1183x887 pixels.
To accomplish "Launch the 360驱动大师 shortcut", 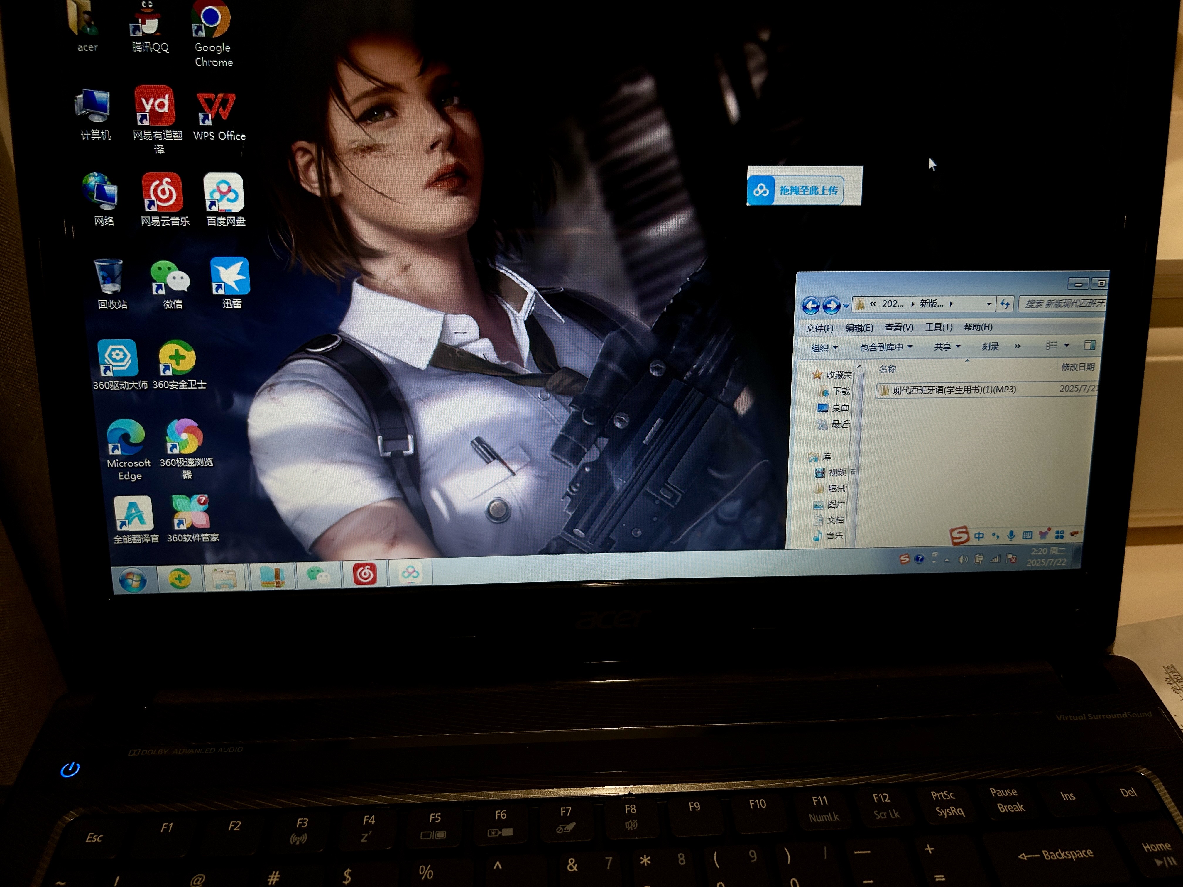I will click(119, 365).
